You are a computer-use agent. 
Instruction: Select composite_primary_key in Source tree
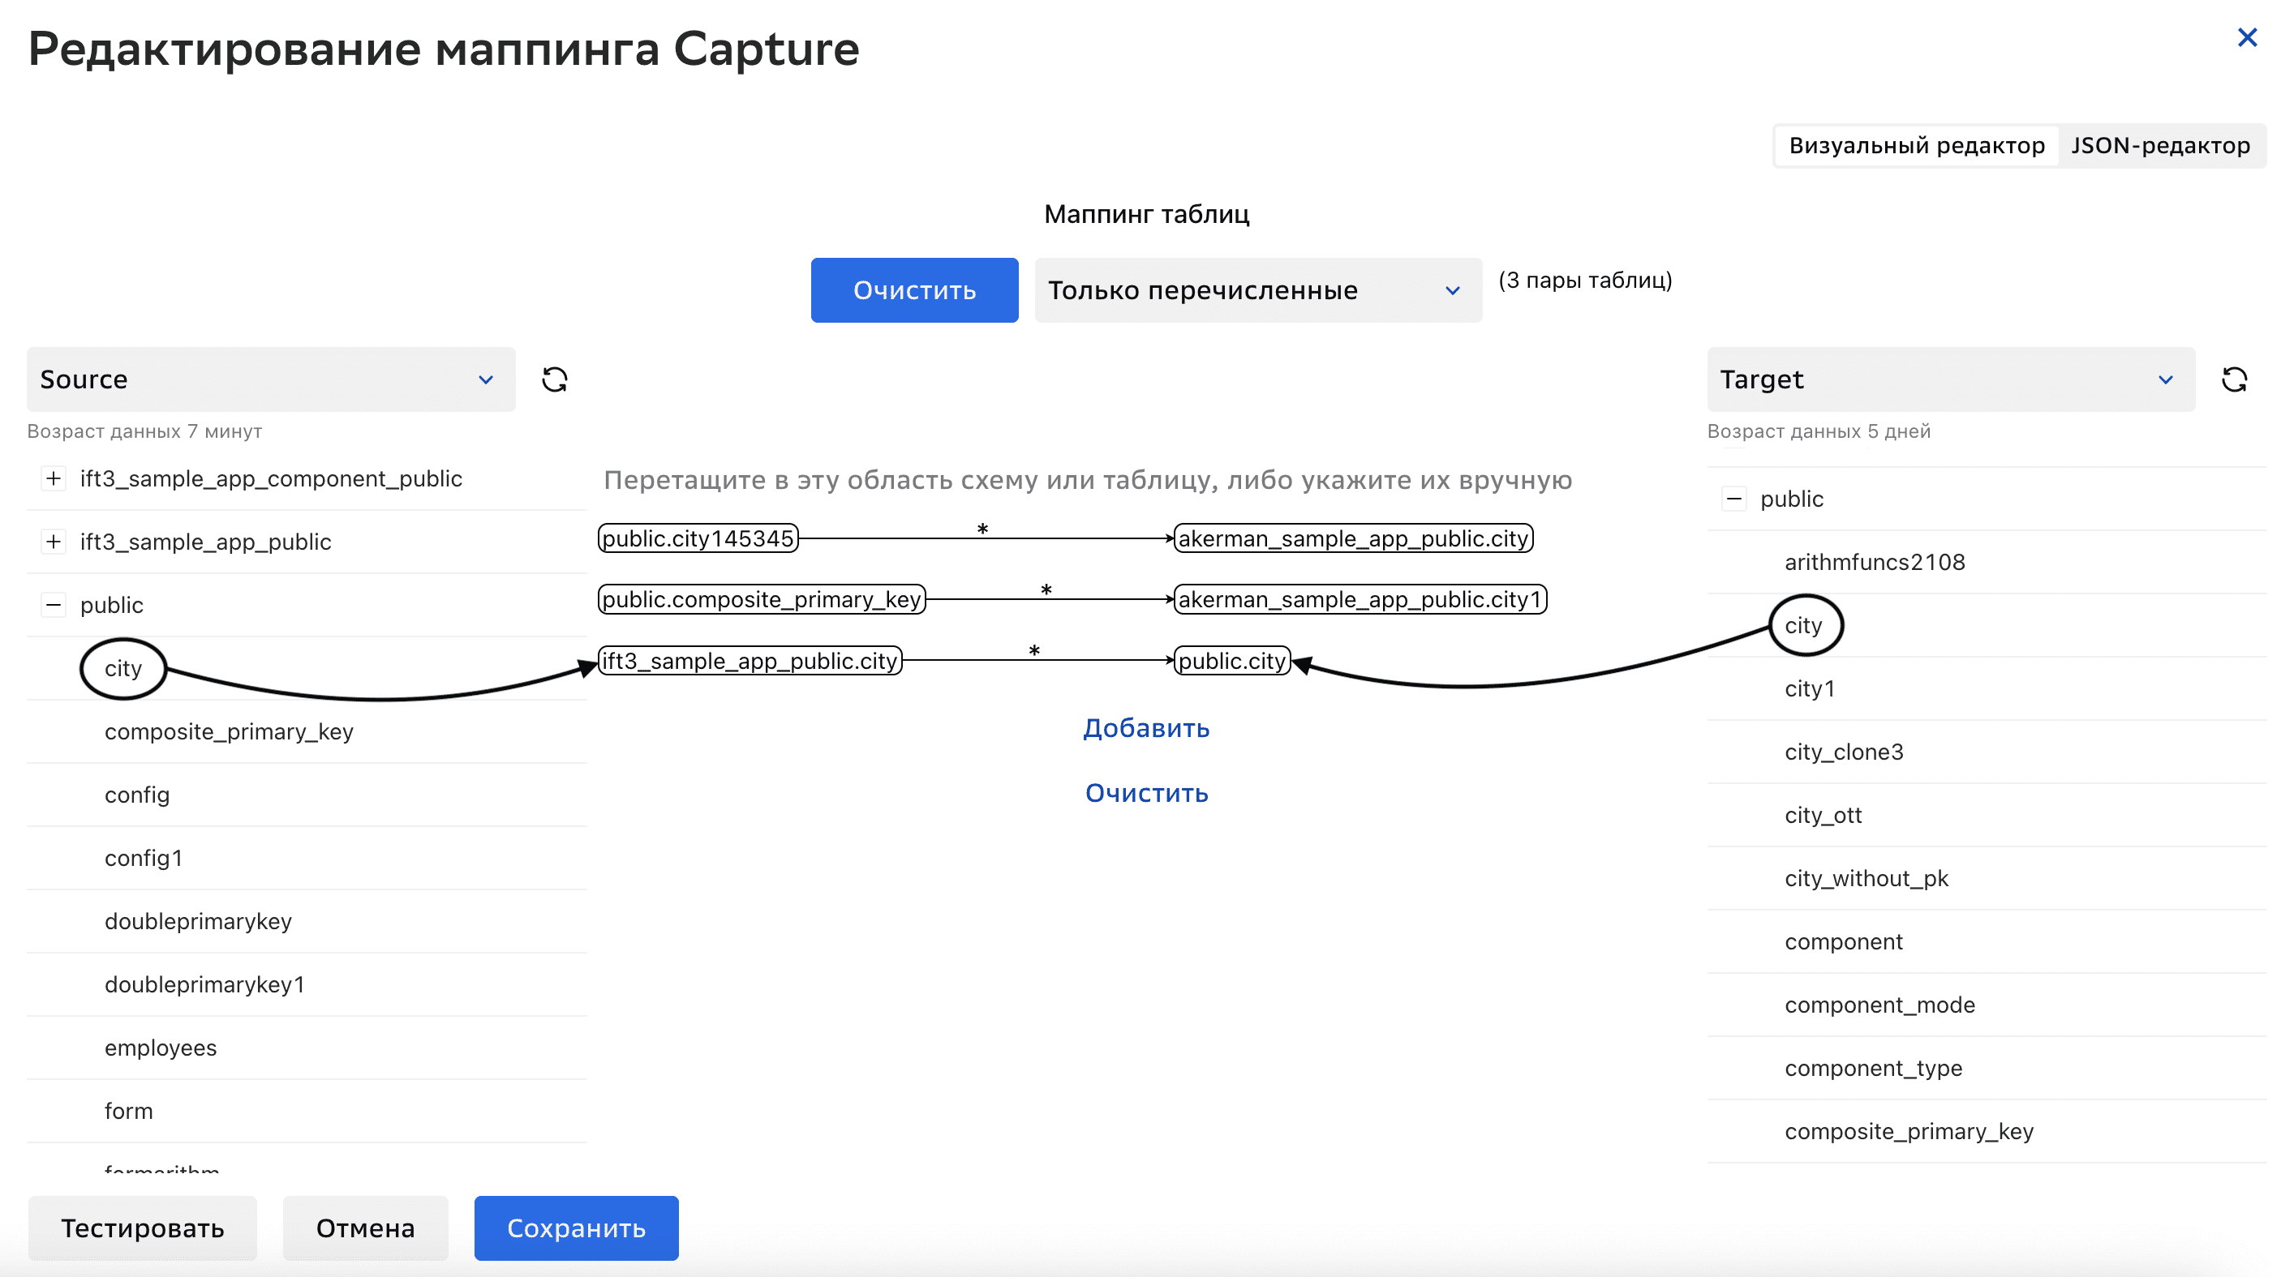[x=229, y=732]
